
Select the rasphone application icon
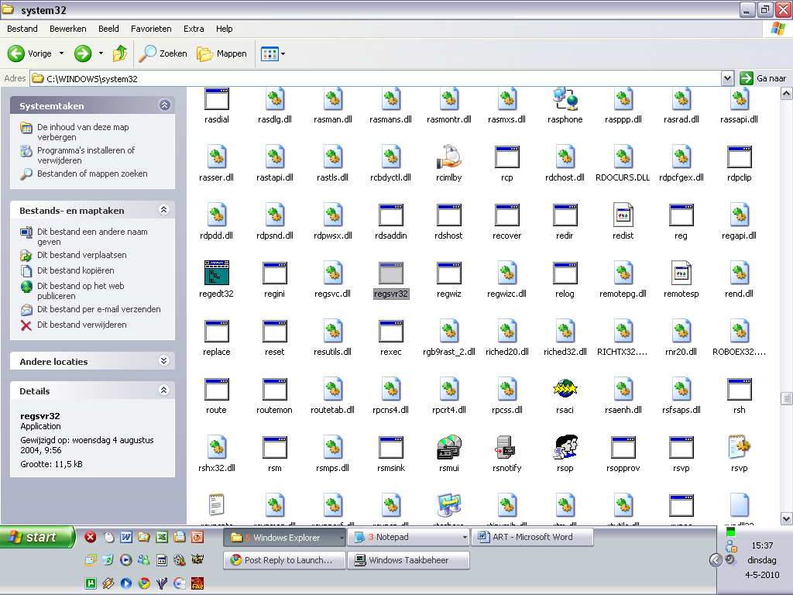565,99
